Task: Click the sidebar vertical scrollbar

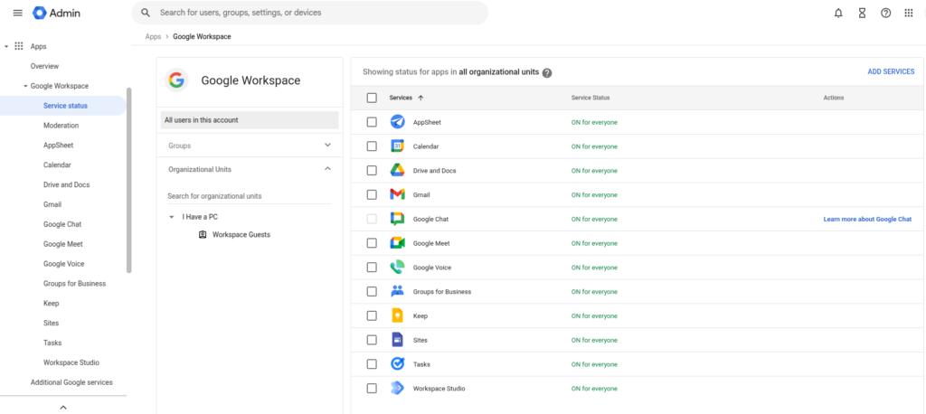Action: click(x=128, y=180)
